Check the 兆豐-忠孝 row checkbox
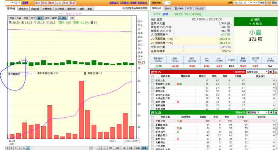Image resolution: width=278 pixels, height=150 pixels. tap(153, 121)
